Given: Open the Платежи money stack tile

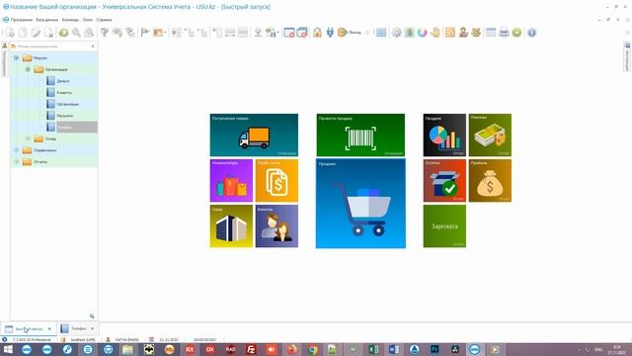Looking at the screenshot, I should coord(490,134).
